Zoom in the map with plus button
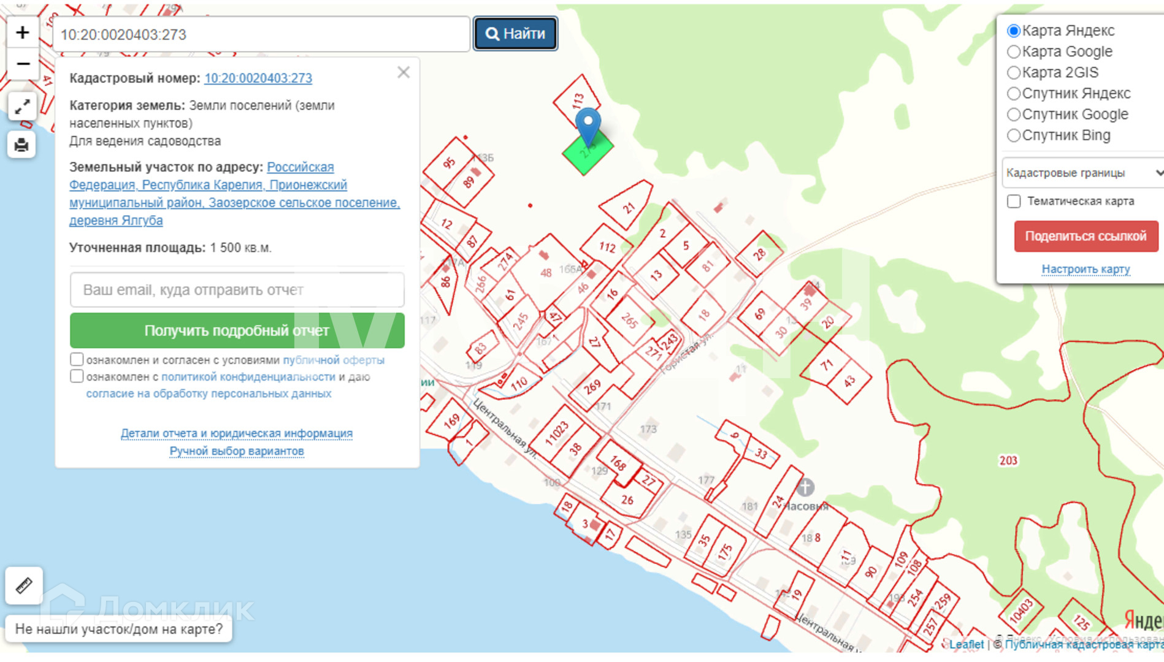The image size is (1164, 662). (x=23, y=32)
